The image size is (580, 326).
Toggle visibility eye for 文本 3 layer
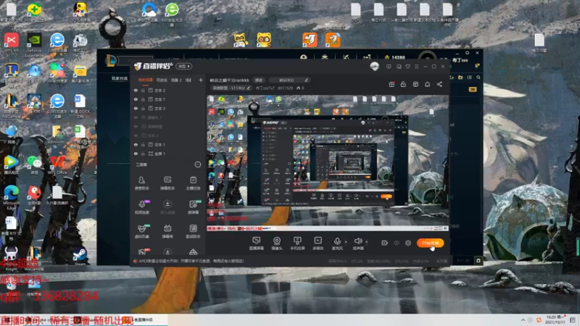pos(136,108)
